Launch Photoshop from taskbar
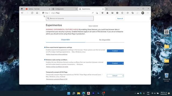Screen dimensions: 172x96 (98, 93)
